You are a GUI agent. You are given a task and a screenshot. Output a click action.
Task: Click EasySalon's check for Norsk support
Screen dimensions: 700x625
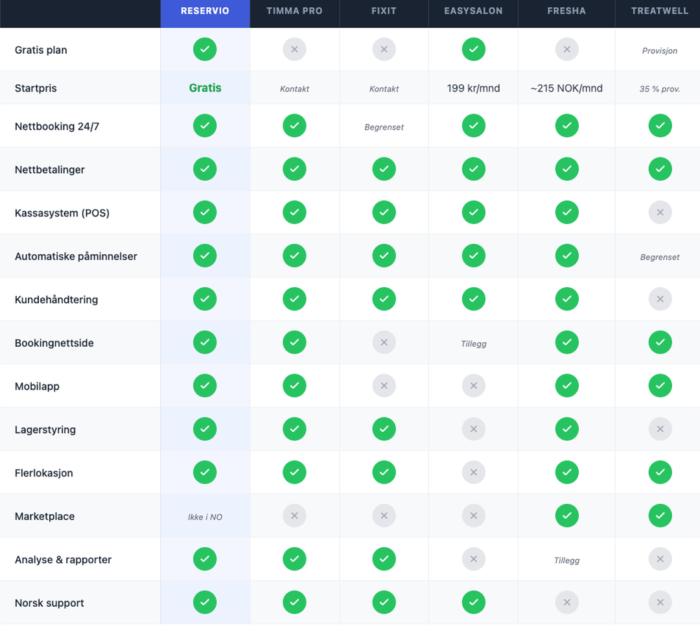(474, 602)
